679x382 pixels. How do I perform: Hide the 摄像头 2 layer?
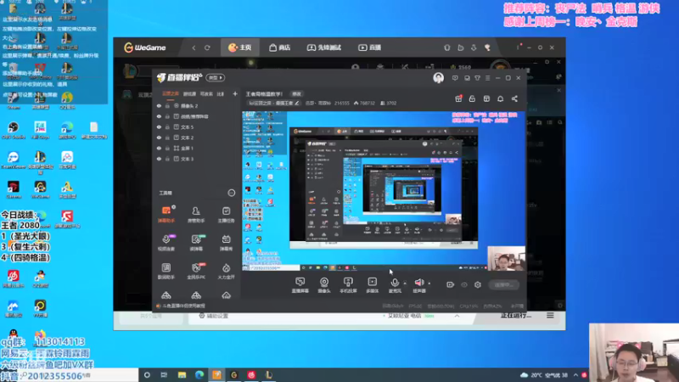tap(159, 105)
